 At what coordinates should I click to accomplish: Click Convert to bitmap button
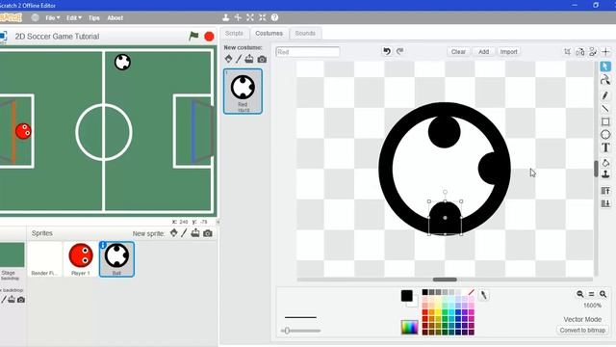[582, 330]
